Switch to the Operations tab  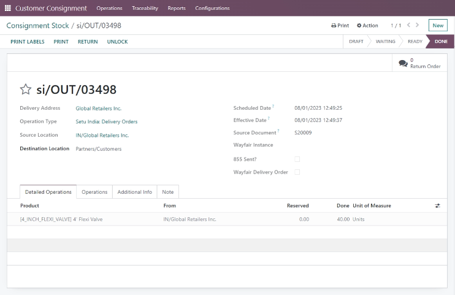pos(94,192)
